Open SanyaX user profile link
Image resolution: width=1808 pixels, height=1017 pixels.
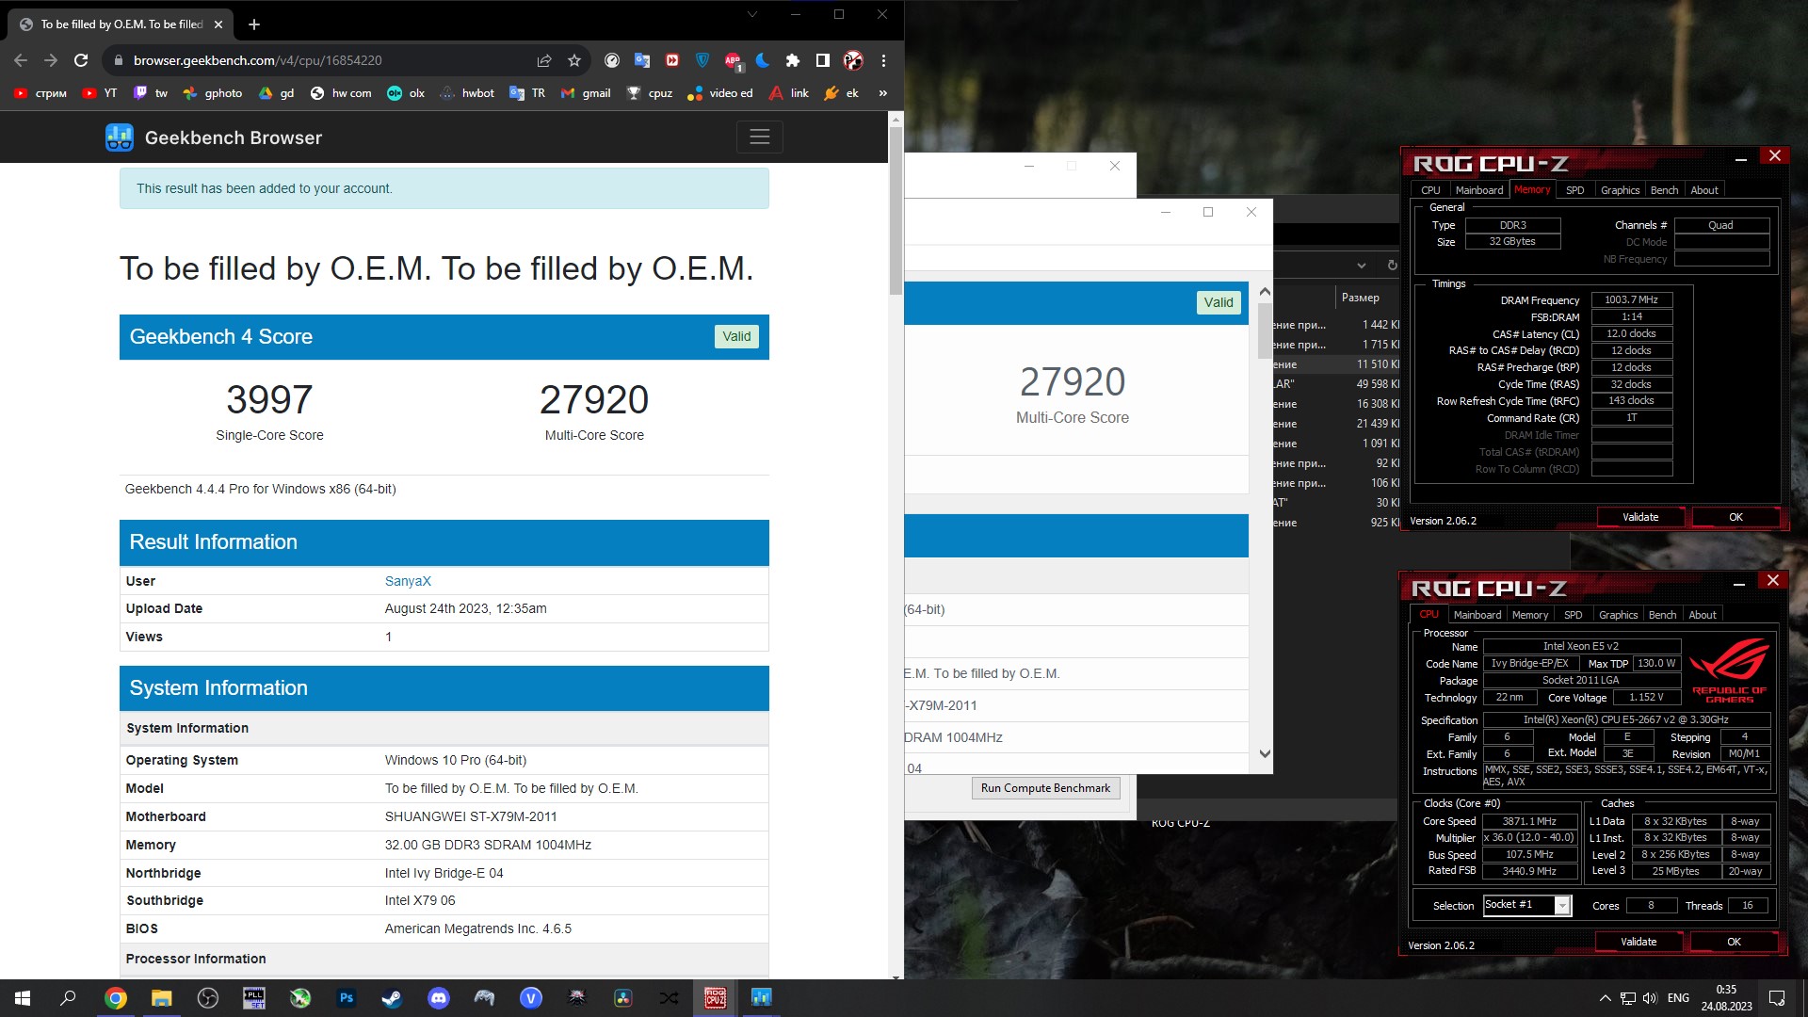pos(408,581)
